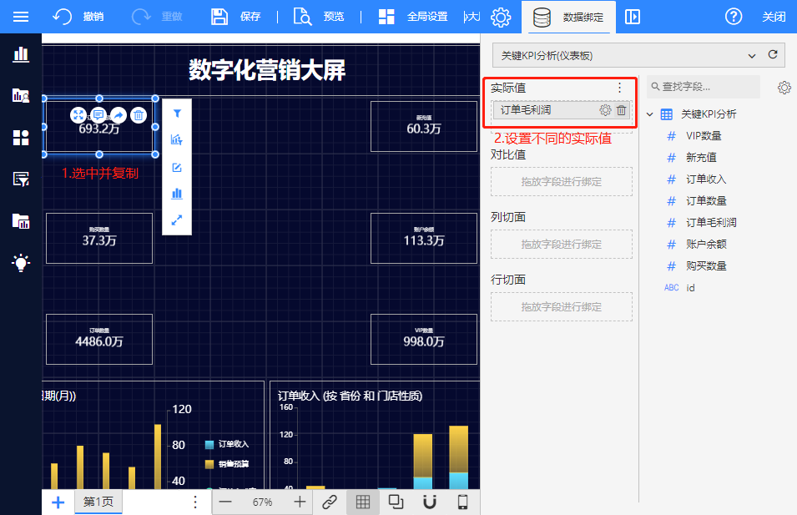Open the 实际值 three-dot options menu
797x515 pixels.
619,88
